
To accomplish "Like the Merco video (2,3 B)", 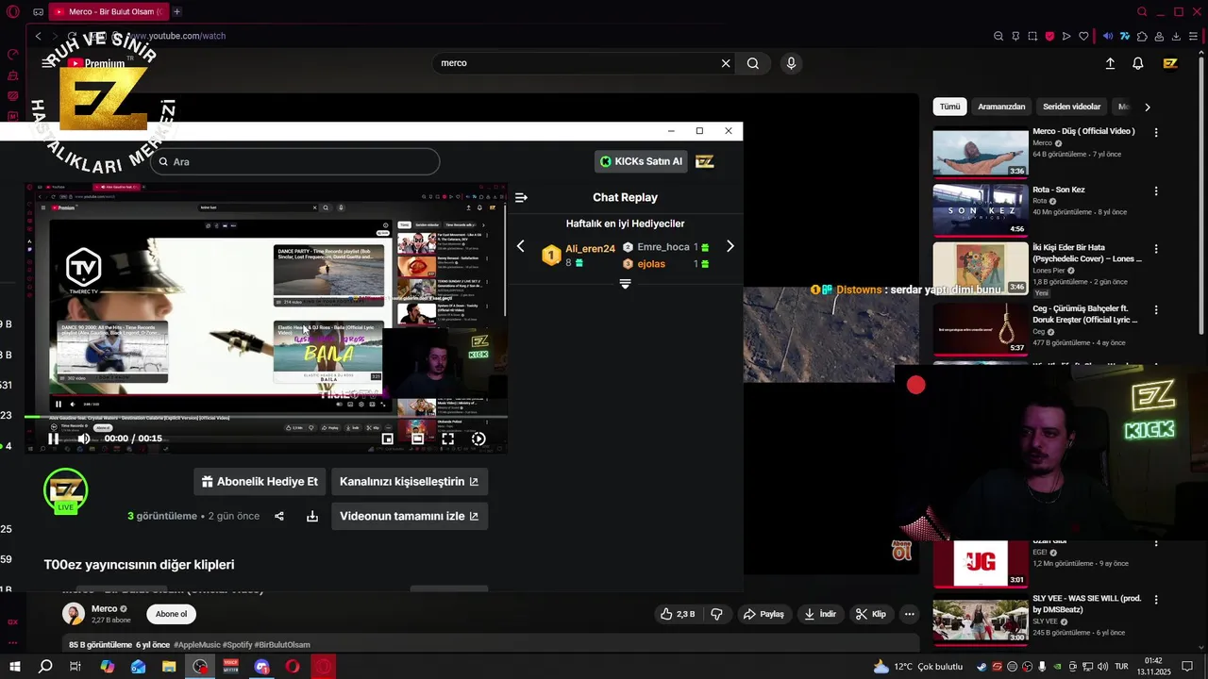I will (679, 614).
